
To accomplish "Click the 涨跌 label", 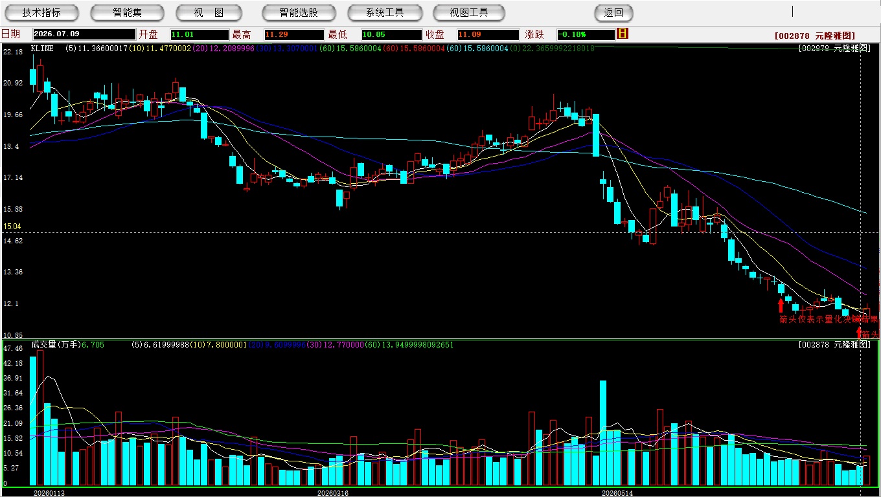I will tap(534, 34).
